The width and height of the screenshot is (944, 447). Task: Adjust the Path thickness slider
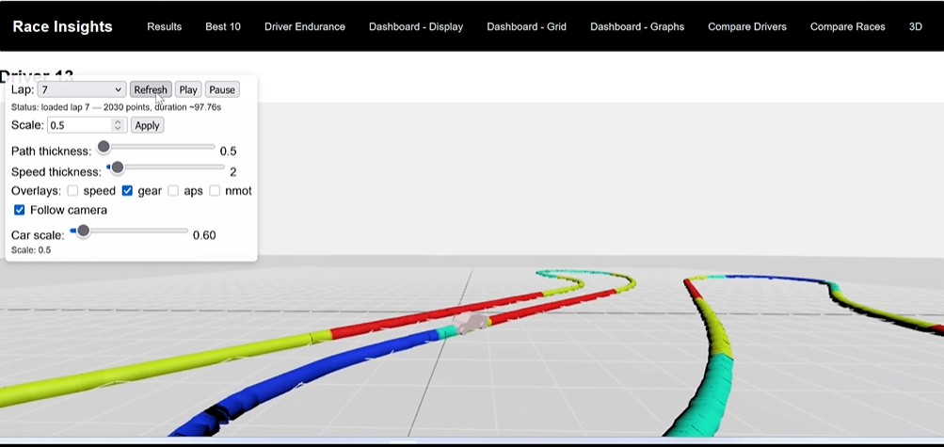point(156,147)
